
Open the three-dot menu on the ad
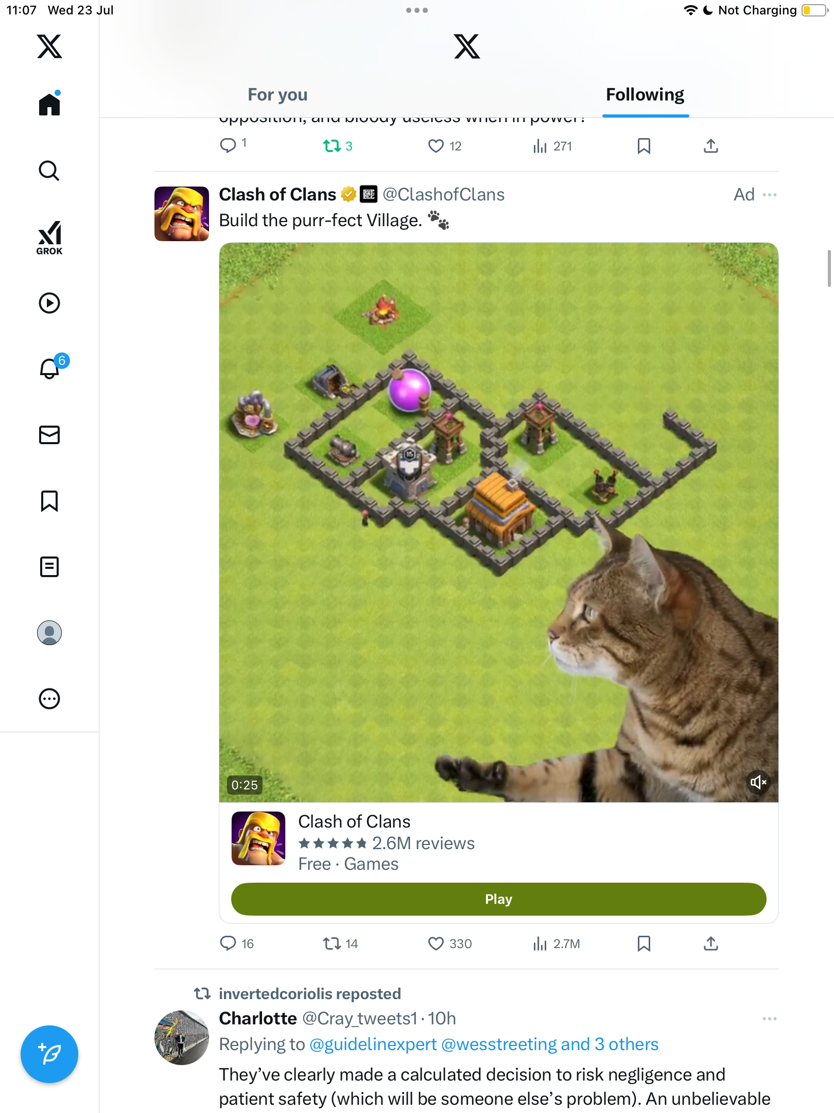[770, 195]
